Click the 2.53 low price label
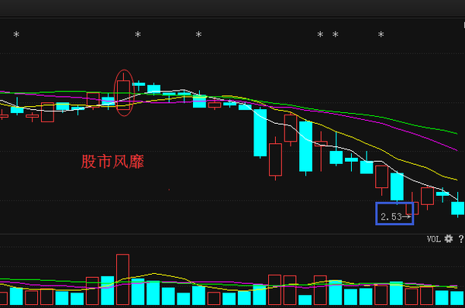This screenshot has width=465, height=308. [x=391, y=217]
